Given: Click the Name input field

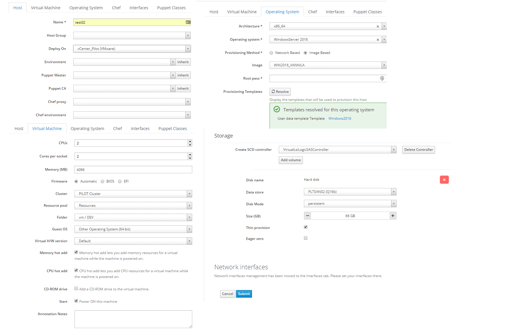Looking at the screenshot, I should (x=132, y=22).
